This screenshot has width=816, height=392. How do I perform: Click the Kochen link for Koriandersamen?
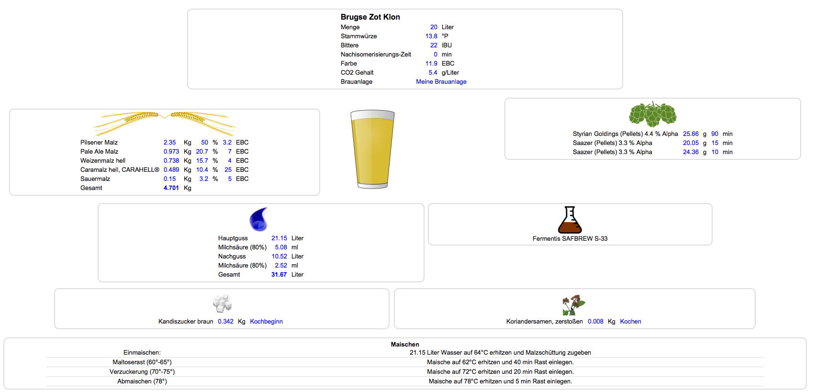tap(630, 322)
